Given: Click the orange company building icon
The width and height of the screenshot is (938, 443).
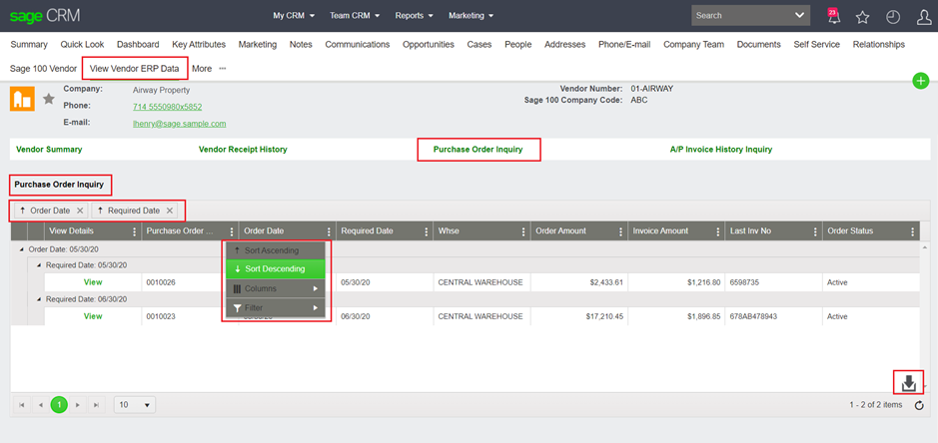Looking at the screenshot, I should (22, 99).
